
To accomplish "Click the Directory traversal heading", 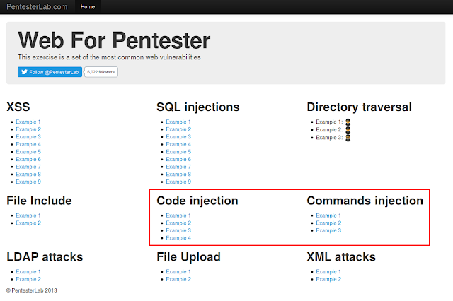I will point(359,107).
